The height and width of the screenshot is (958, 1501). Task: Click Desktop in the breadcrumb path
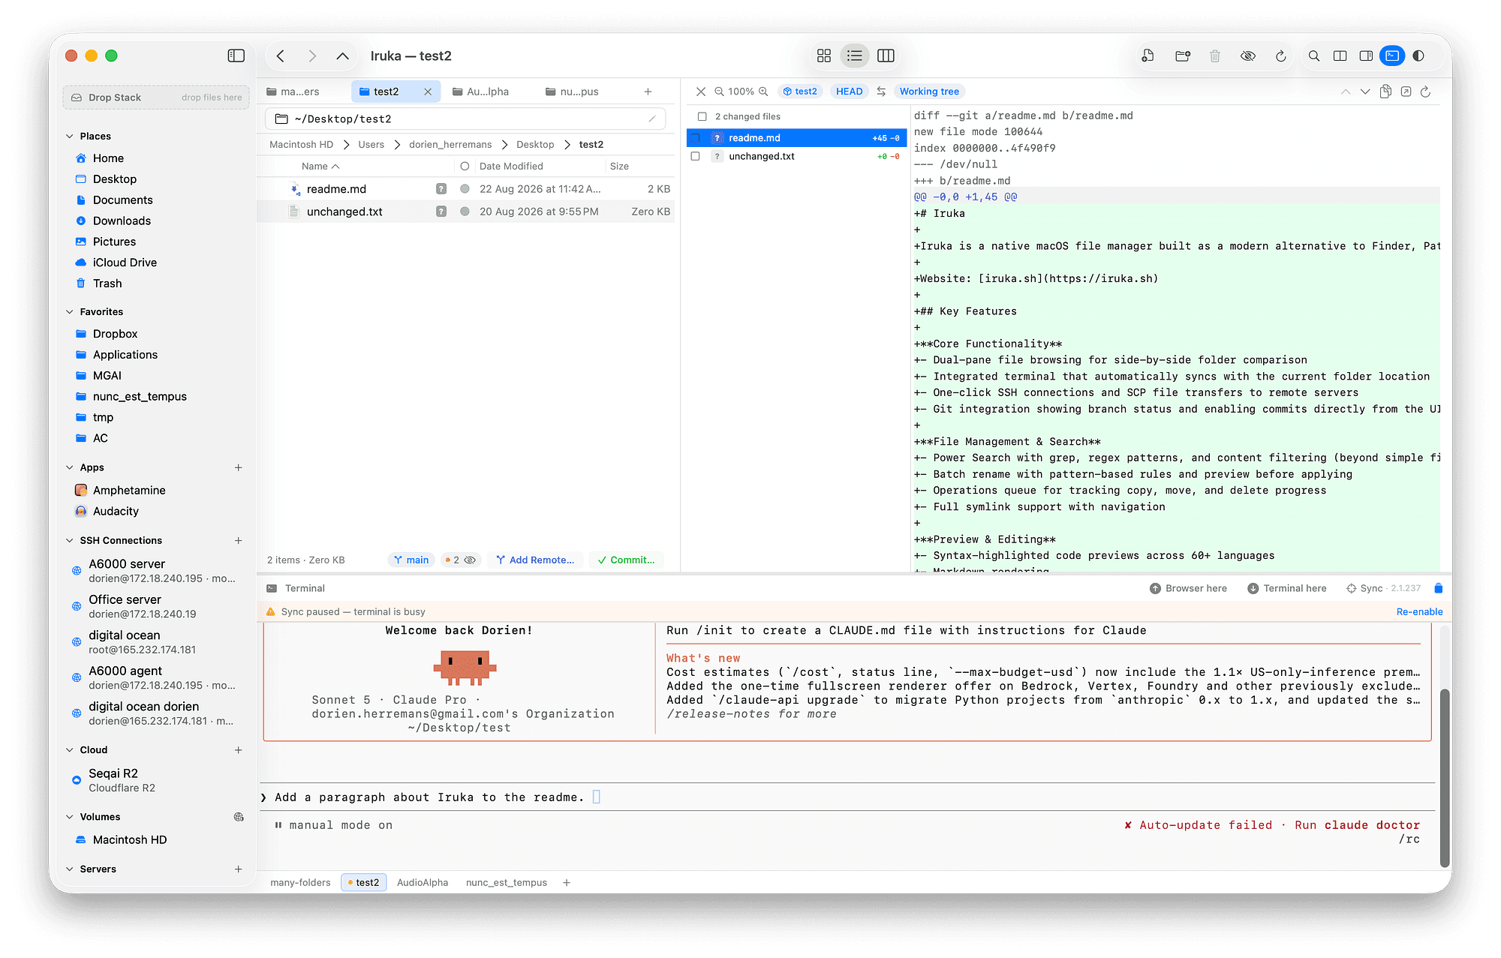[x=535, y=144]
